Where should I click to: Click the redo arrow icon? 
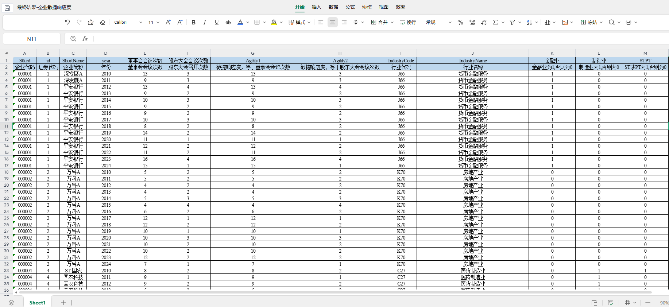pyautogui.click(x=79, y=22)
